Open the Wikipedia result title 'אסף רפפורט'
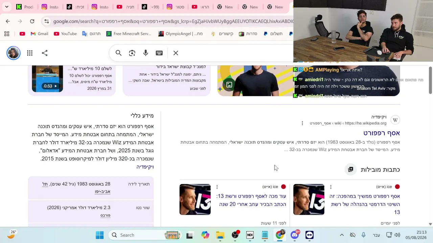This screenshot has height=243, width=433. (382, 133)
